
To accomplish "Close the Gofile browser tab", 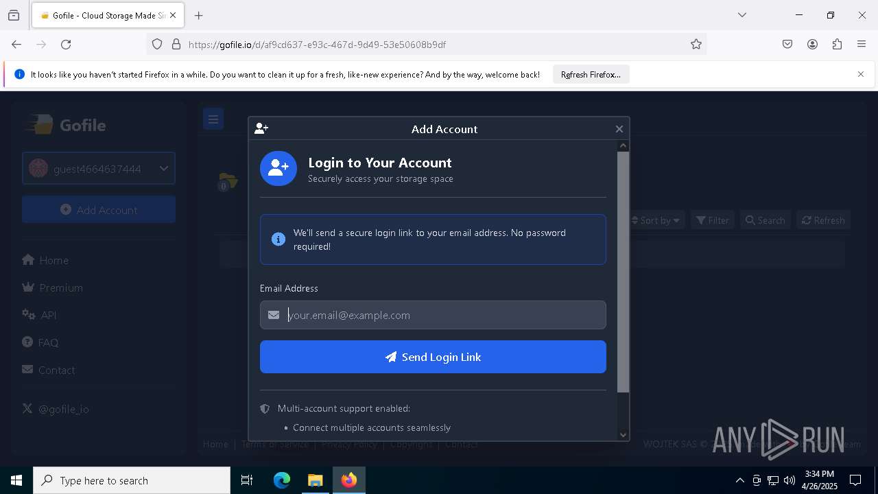I will pyautogui.click(x=173, y=15).
